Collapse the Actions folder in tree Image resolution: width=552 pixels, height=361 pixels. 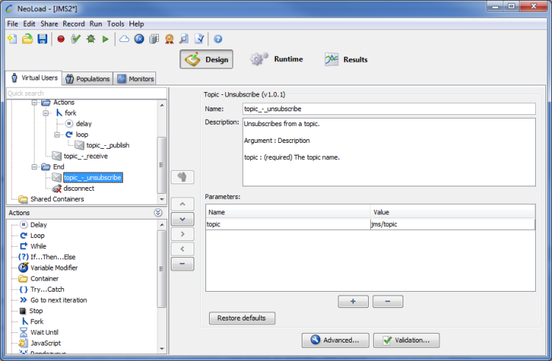tap(35, 102)
